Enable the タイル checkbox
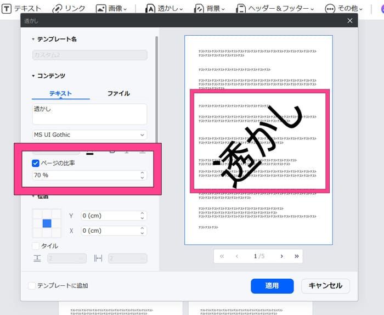The height and width of the screenshot is (315, 384). point(36,246)
